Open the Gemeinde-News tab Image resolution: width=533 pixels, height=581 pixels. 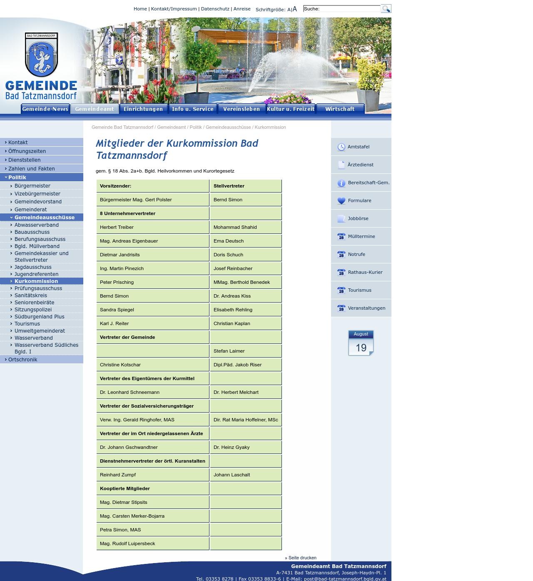coord(45,109)
